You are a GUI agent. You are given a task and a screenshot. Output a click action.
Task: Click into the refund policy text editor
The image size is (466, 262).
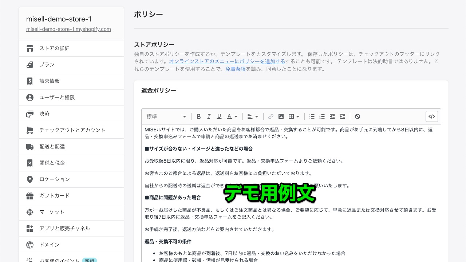(x=291, y=193)
